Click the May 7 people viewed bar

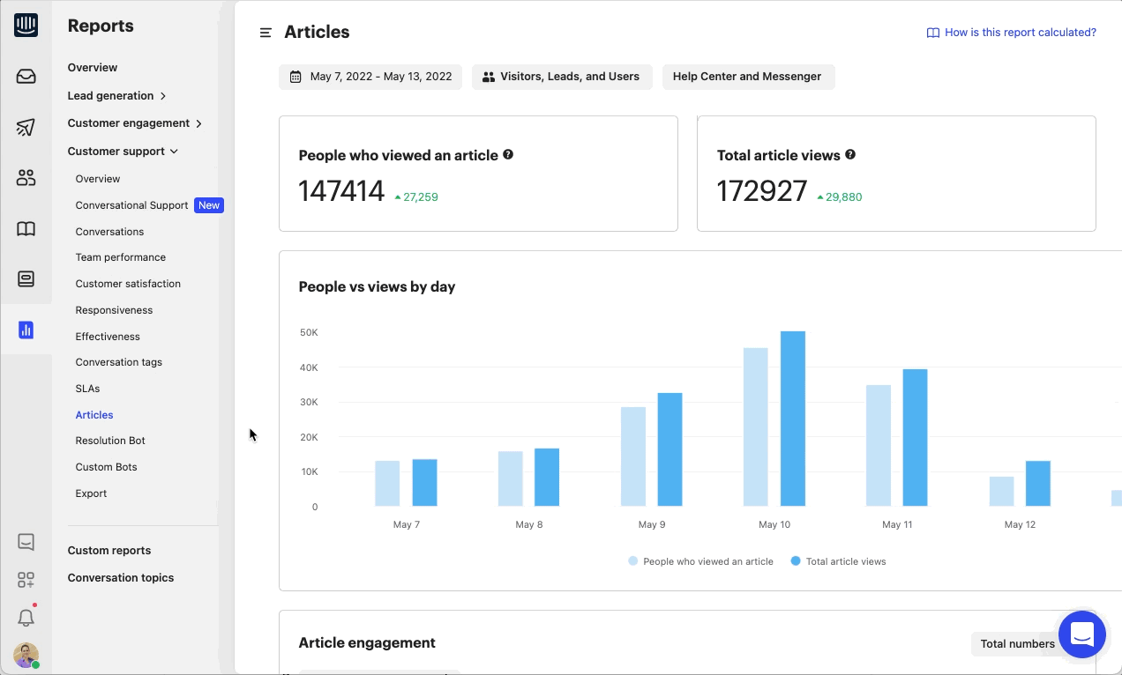(x=387, y=484)
